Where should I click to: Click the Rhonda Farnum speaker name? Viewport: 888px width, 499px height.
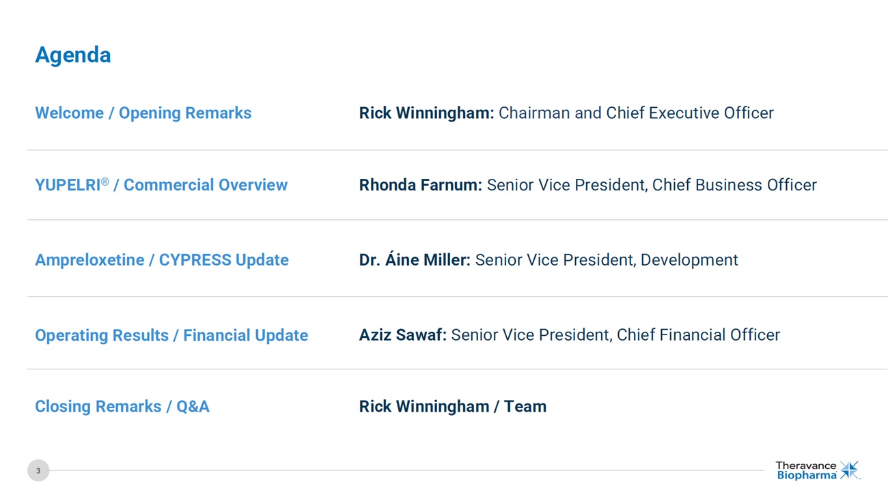[421, 185]
